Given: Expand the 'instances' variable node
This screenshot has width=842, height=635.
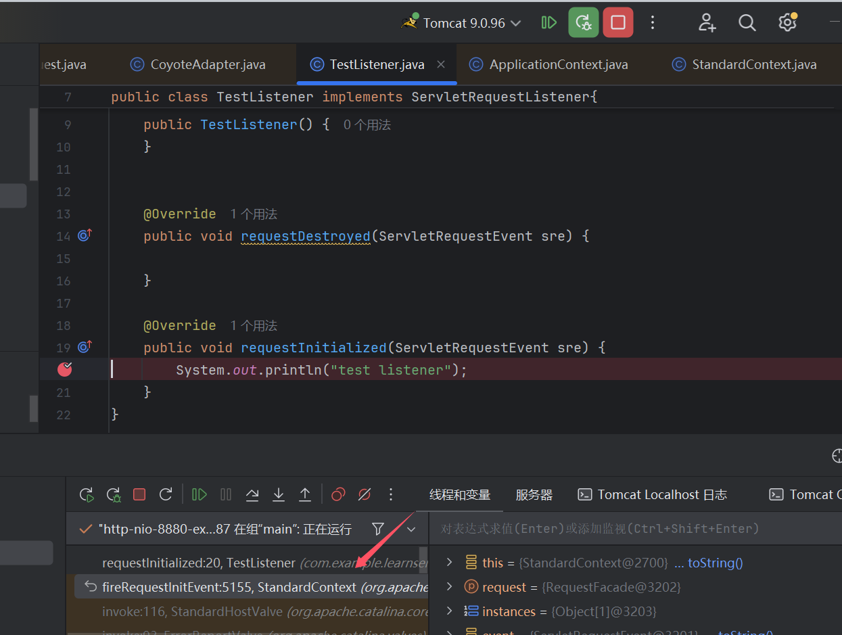Looking at the screenshot, I should pos(449,611).
